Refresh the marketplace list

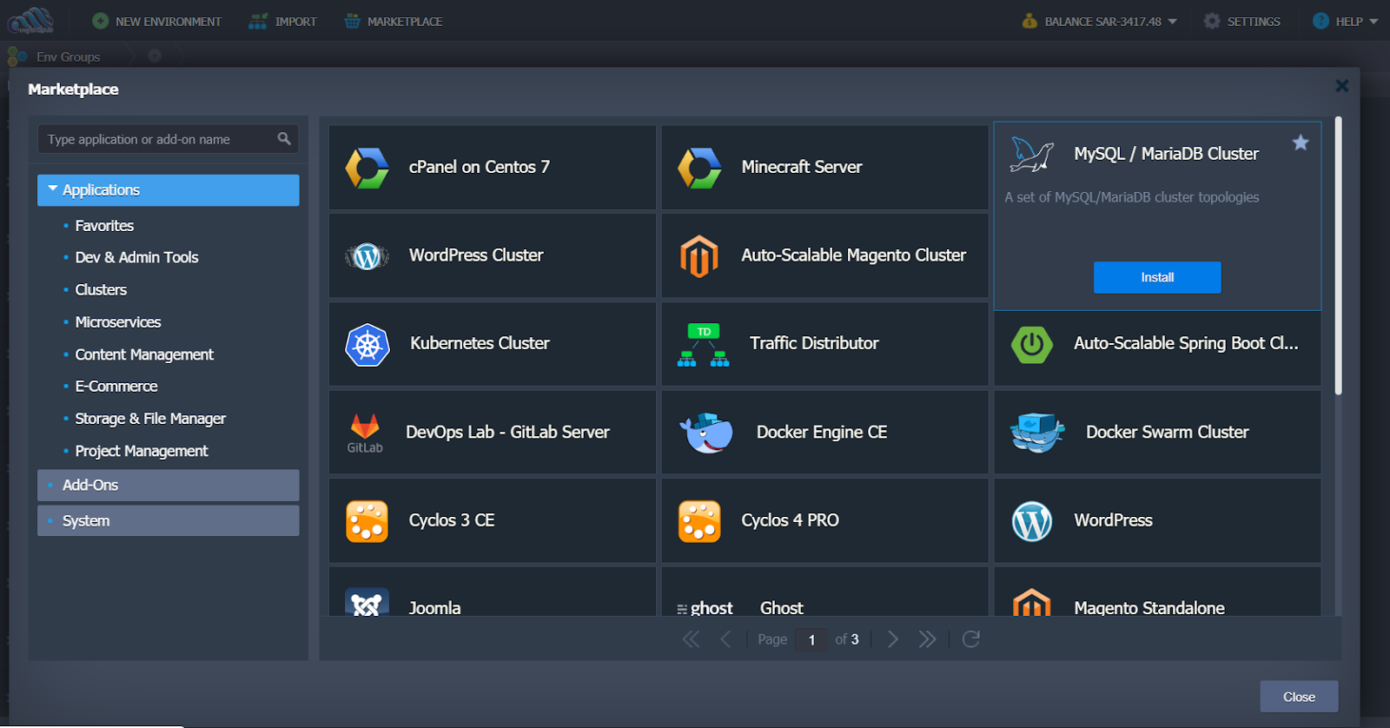pos(971,639)
